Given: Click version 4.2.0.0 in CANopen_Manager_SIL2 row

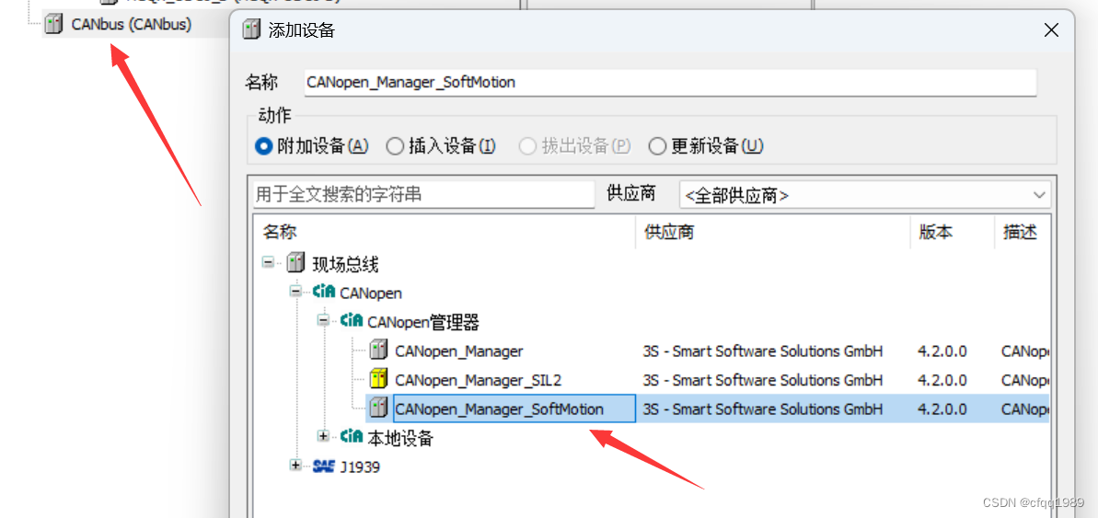Looking at the screenshot, I should click(x=942, y=380).
